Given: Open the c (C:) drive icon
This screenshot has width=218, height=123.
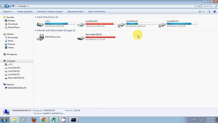Looking at the screenshot, I should click(40, 24).
